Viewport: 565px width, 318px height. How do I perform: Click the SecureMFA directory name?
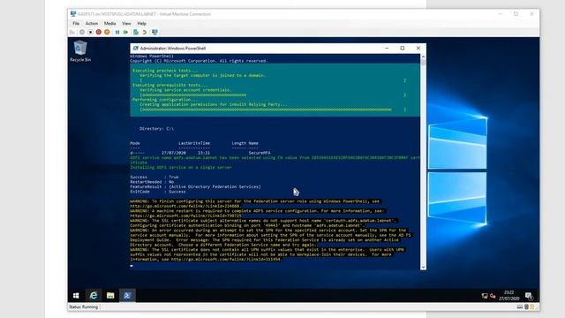[x=260, y=153]
